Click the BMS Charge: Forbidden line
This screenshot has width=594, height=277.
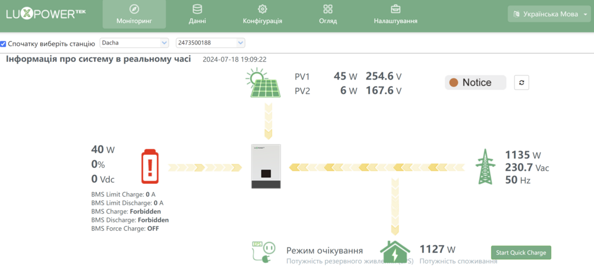click(126, 211)
